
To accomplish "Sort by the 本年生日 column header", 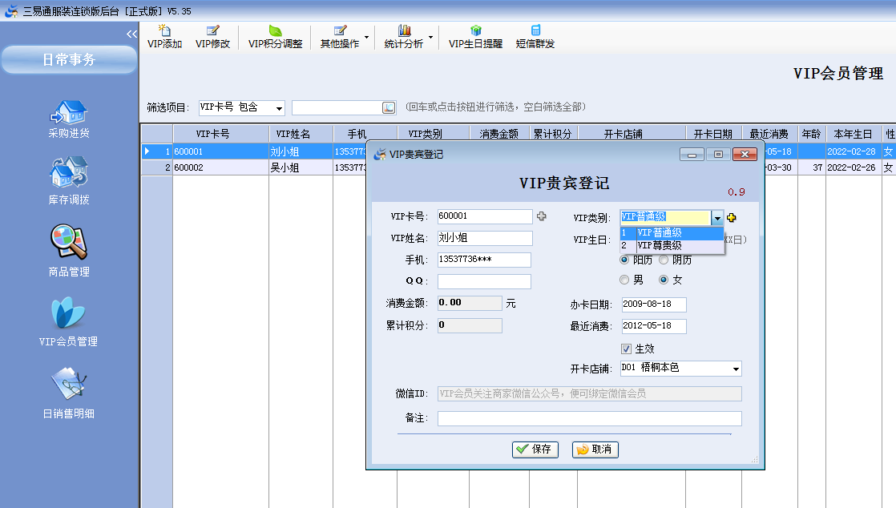I will click(854, 134).
